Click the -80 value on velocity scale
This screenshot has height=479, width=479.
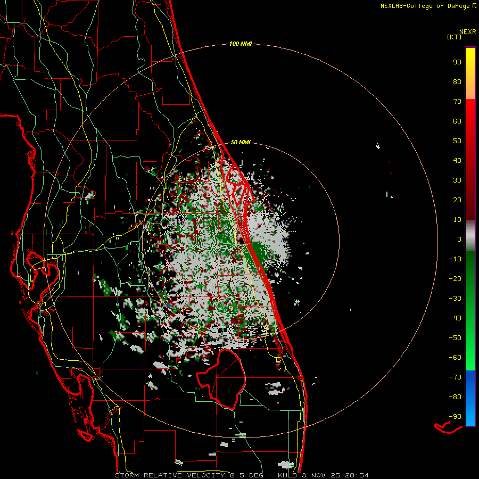pos(455,397)
